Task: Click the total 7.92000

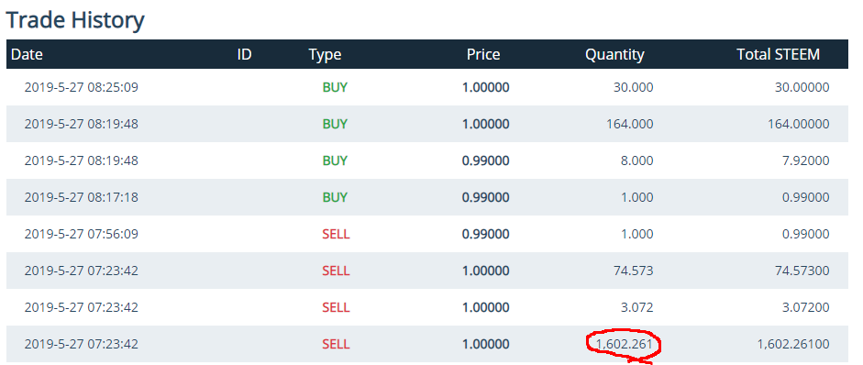Action: [806, 160]
